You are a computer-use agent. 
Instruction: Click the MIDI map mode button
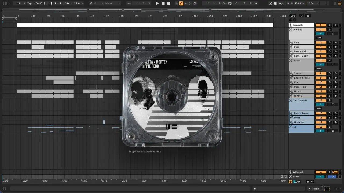[x=290, y=3]
